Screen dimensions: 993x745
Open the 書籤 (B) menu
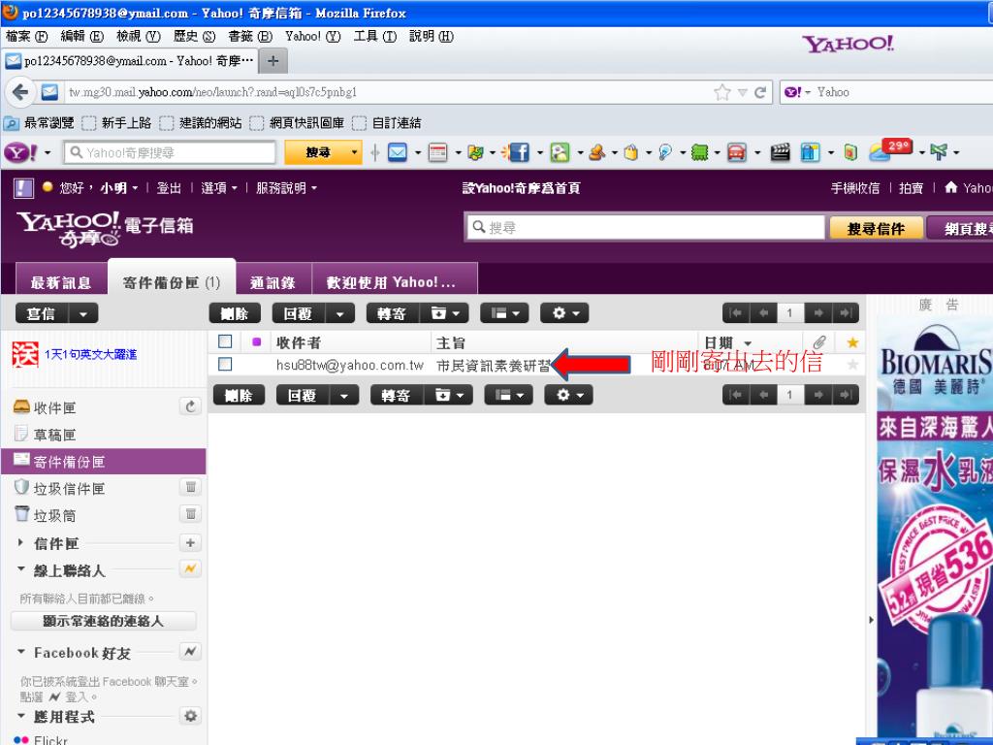250,36
